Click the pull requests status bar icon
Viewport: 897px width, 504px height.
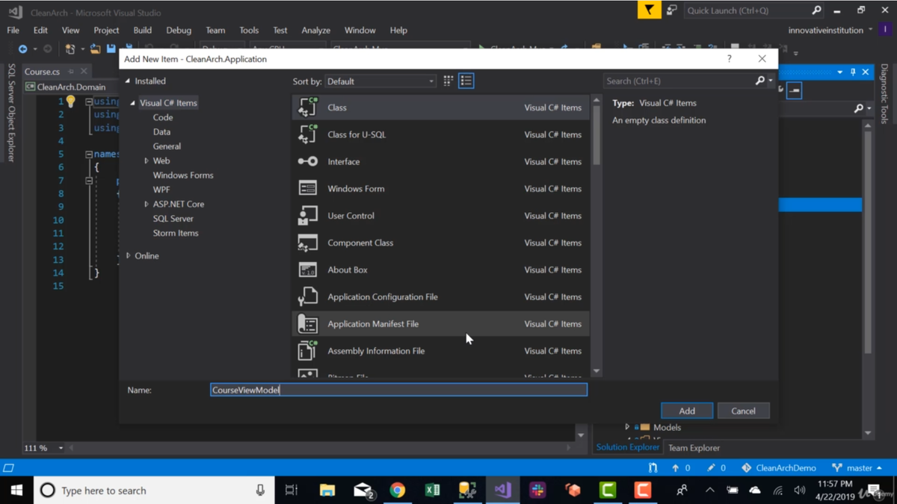click(x=653, y=468)
